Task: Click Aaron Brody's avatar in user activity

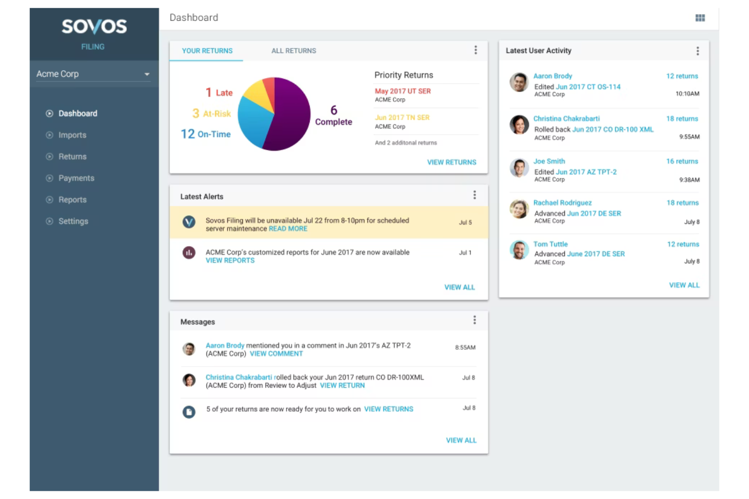Action: tap(519, 82)
